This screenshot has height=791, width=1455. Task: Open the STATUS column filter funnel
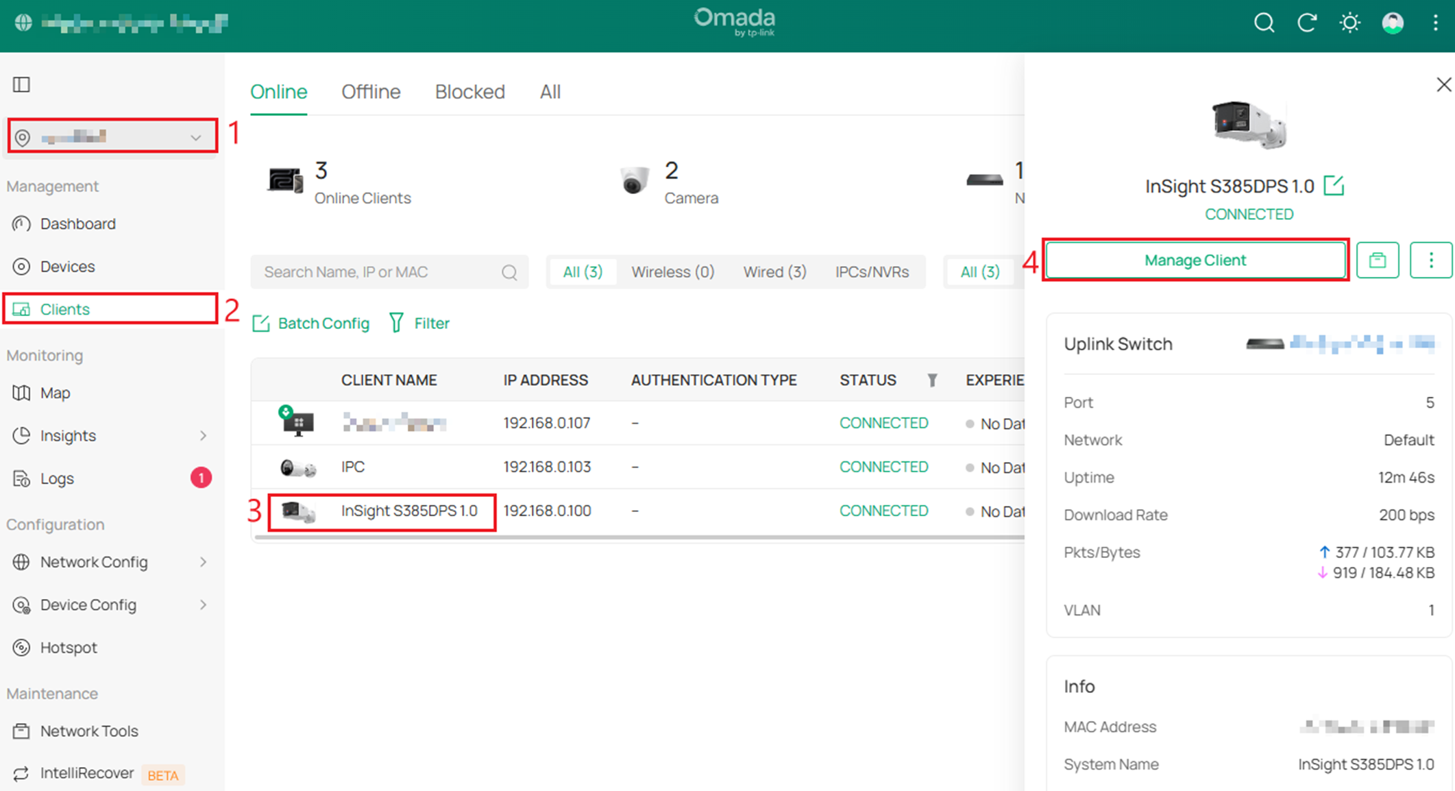click(933, 380)
